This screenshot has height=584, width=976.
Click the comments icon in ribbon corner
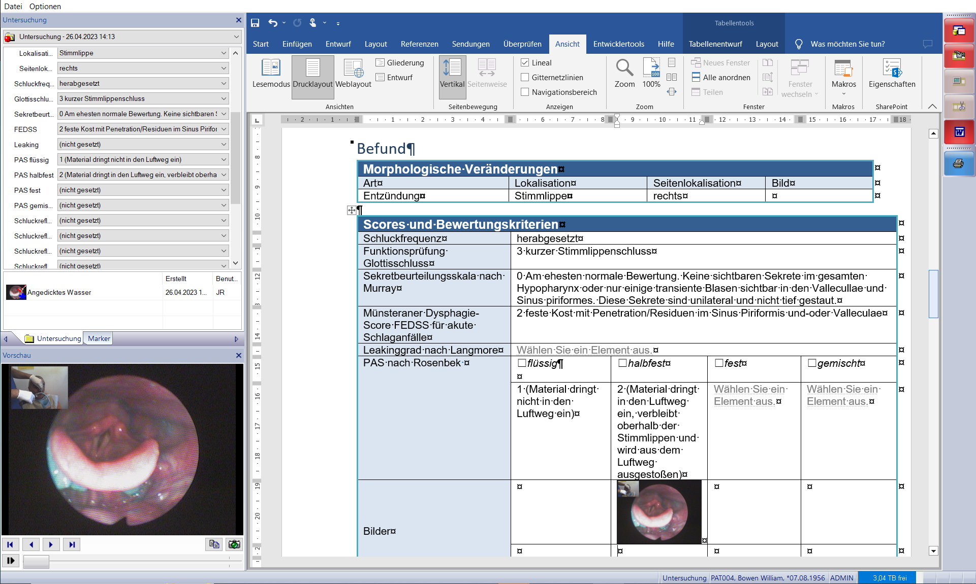[928, 44]
